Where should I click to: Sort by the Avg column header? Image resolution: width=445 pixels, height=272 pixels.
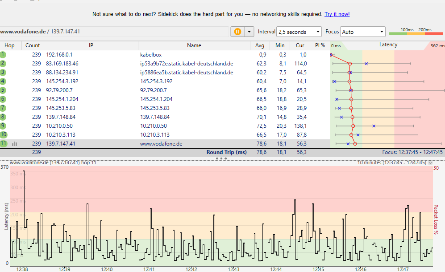click(260, 45)
